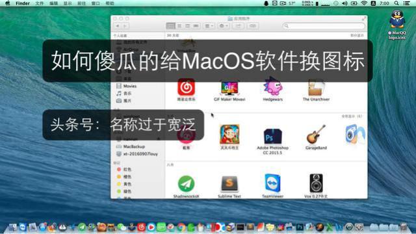This screenshot has width=416, height=234.
Task: Open the 窗口 menu
Action: point(96,3)
